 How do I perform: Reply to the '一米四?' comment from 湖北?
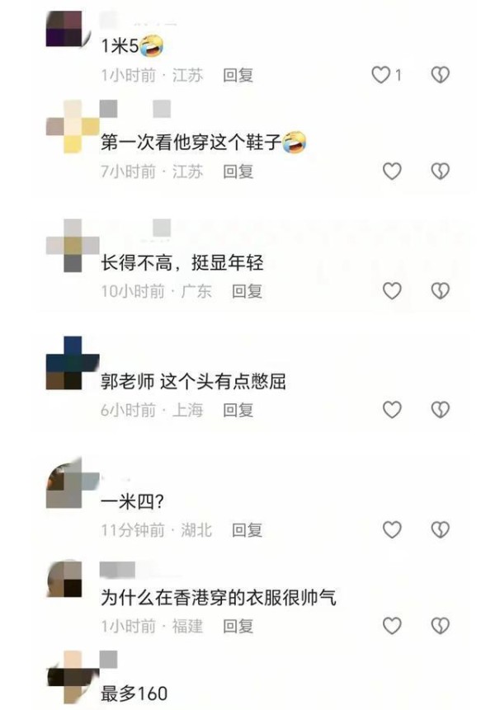[247, 529]
